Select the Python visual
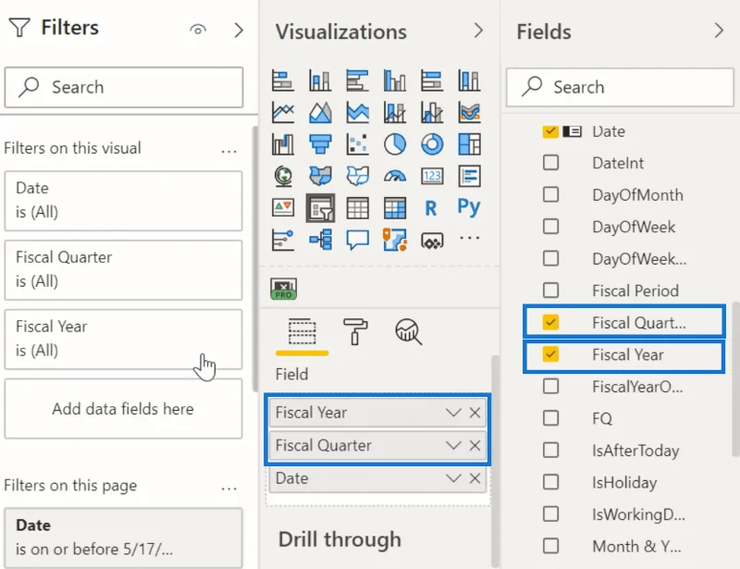 [469, 207]
